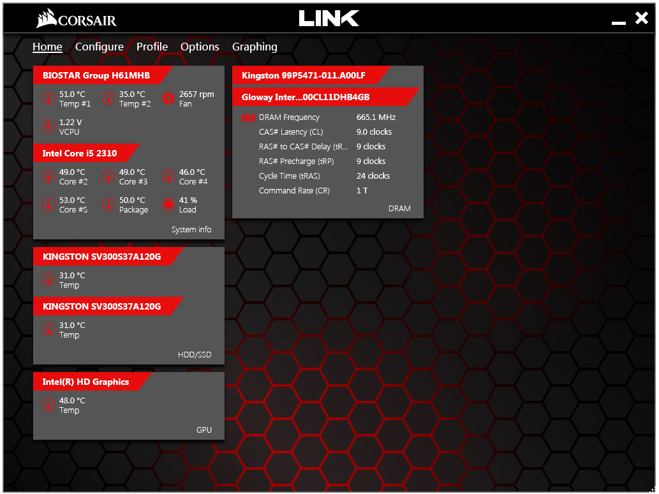Click the Kingston 99P5471-011.A00LF header

click(x=304, y=75)
